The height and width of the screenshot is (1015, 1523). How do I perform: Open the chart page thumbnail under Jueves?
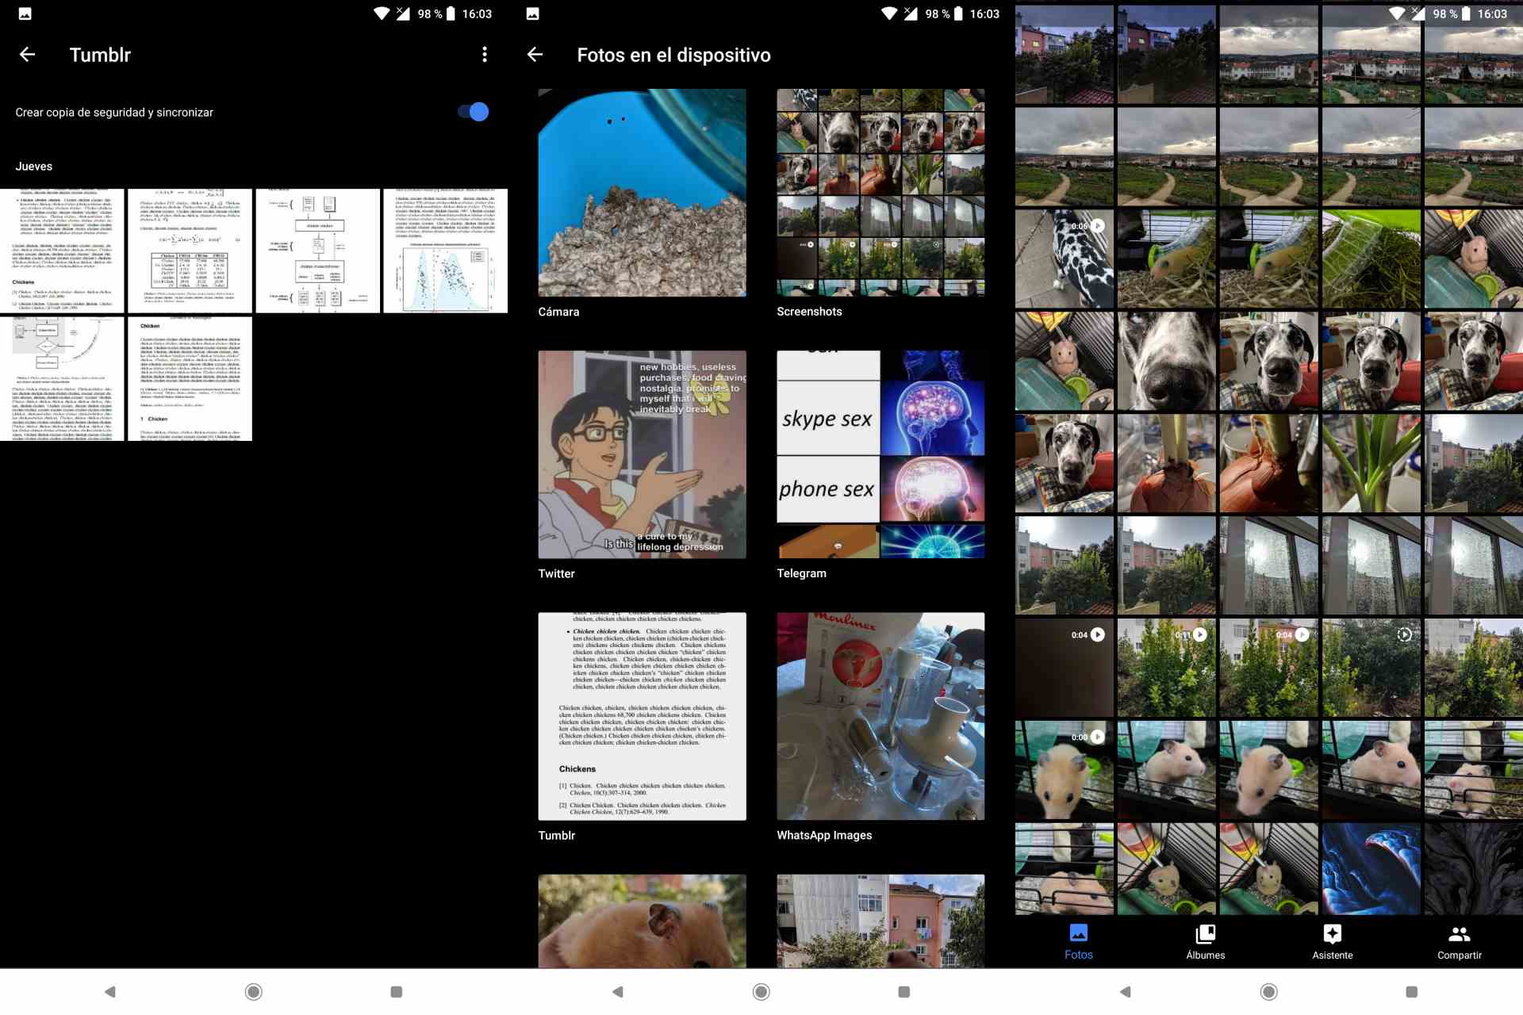445,251
